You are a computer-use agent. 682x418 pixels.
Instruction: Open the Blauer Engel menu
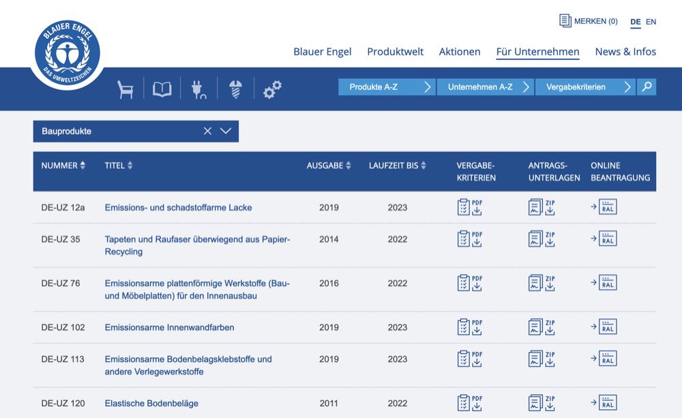pos(323,52)
